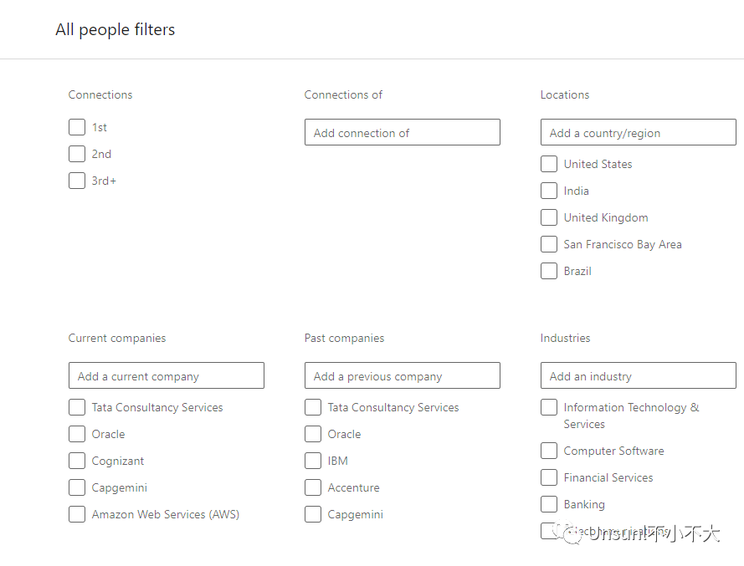The width and height of the screenshot is (744, 566).
Task: Tick Amazon Web Services (AWS) checkbox
Action: tap(77, 514)
